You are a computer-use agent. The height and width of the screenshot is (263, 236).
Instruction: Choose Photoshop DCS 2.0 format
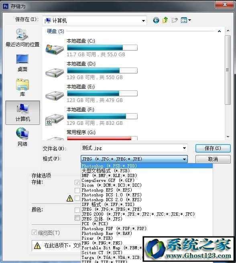(146, 200)
